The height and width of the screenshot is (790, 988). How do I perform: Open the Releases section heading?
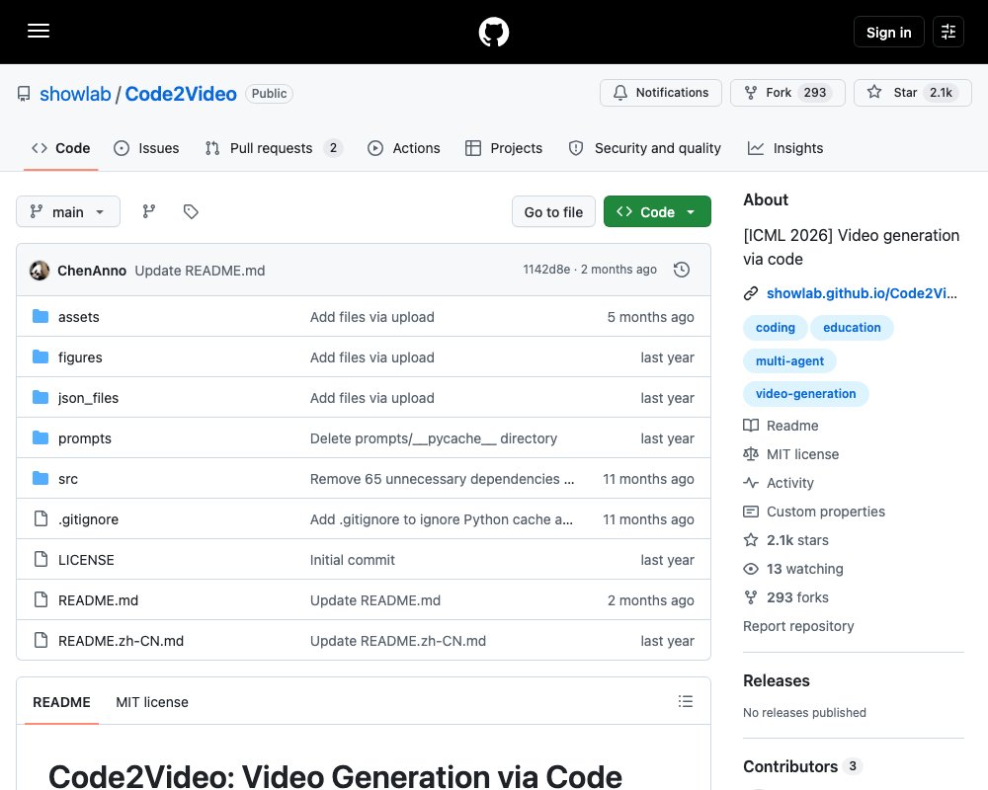click(x=777, y=681)
